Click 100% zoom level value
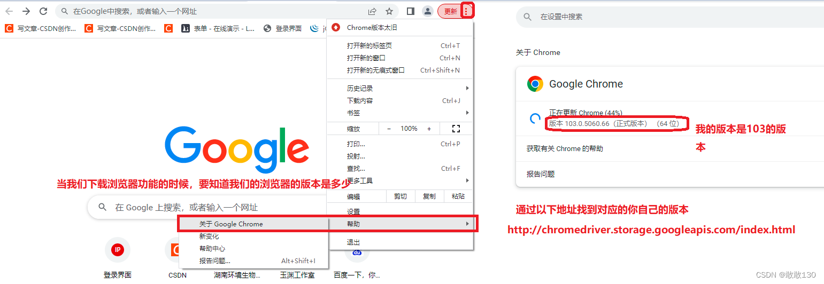 pos(409,129)
